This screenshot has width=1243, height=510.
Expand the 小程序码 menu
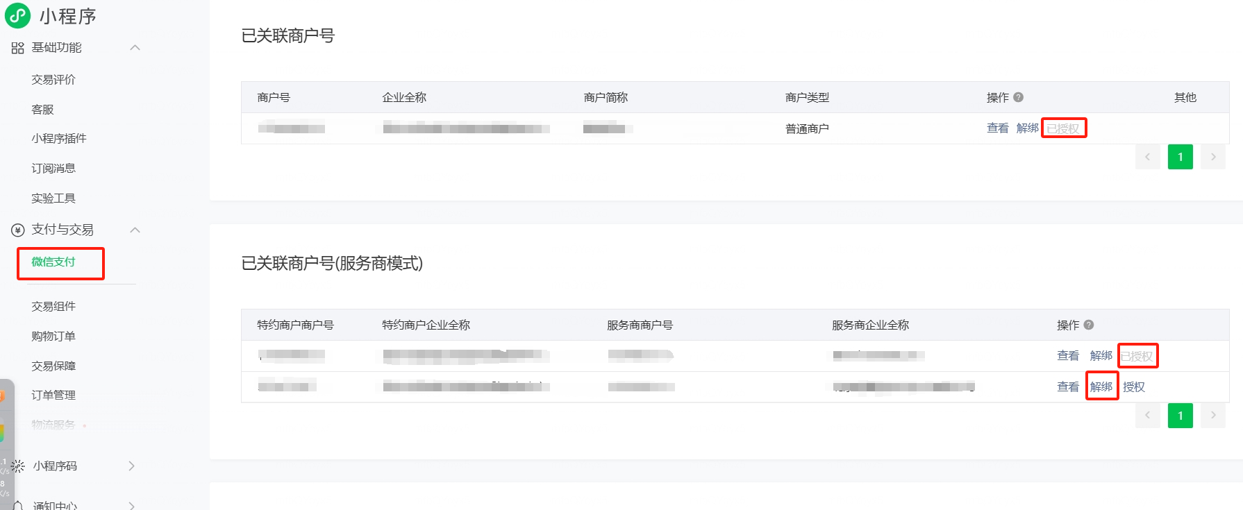click(x=131, y=466)
